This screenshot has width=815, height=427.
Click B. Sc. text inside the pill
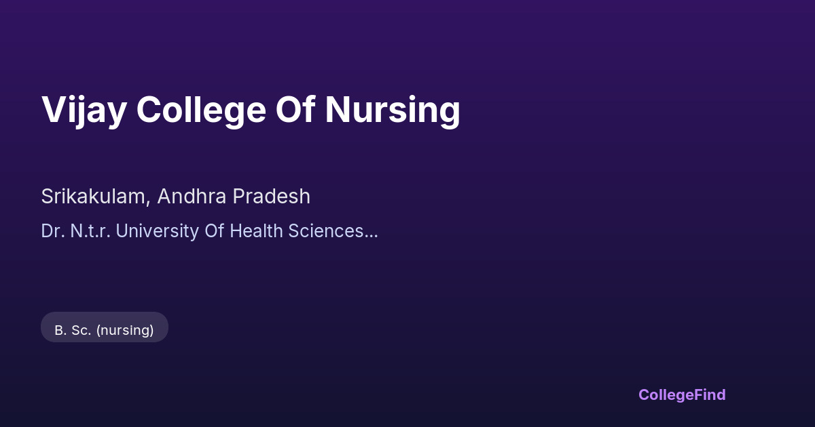(73, 330)
